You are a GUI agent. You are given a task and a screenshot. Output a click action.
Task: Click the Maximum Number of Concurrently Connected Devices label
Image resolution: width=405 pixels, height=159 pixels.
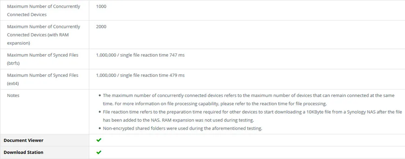pyautogui.click(x=44, y=11)
